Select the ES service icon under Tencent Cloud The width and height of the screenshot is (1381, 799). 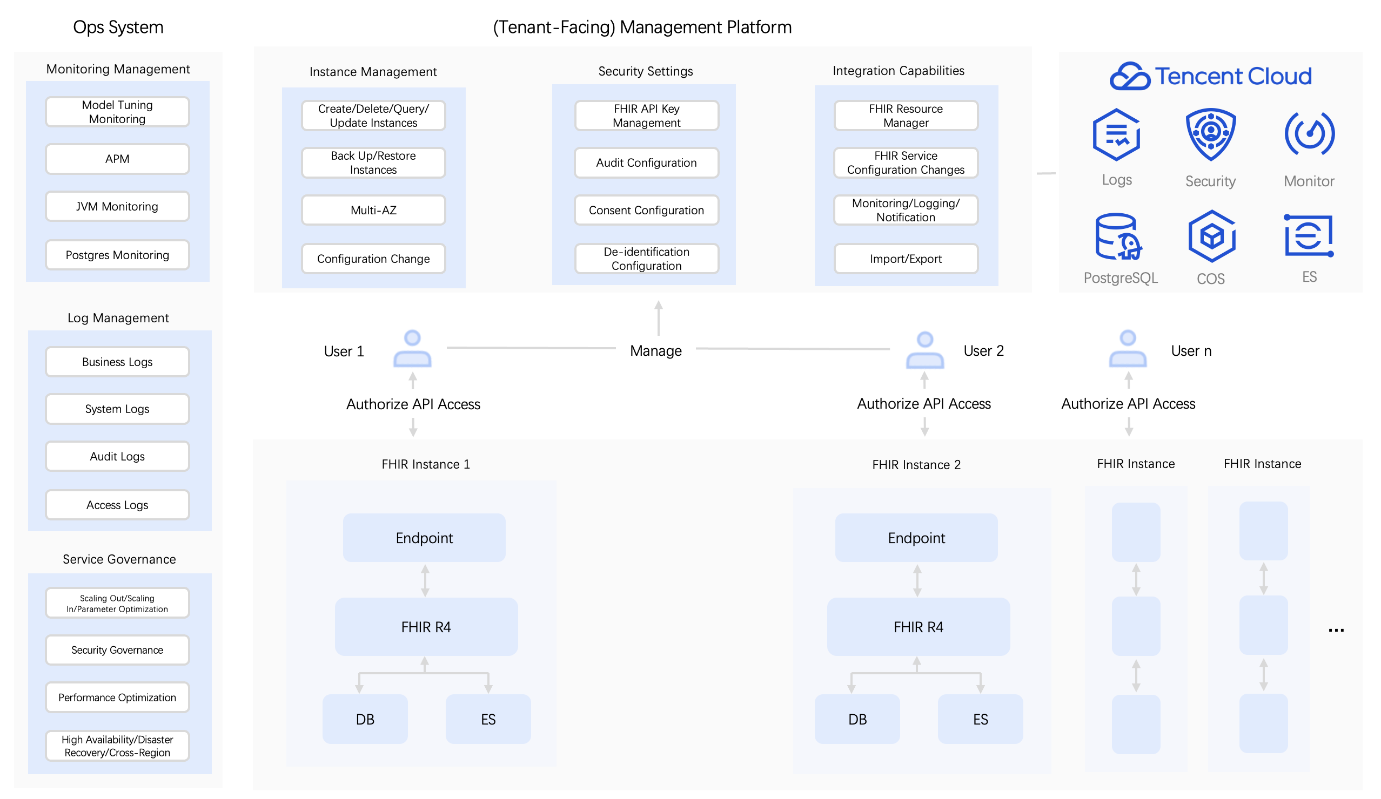tap(1309, 235)
